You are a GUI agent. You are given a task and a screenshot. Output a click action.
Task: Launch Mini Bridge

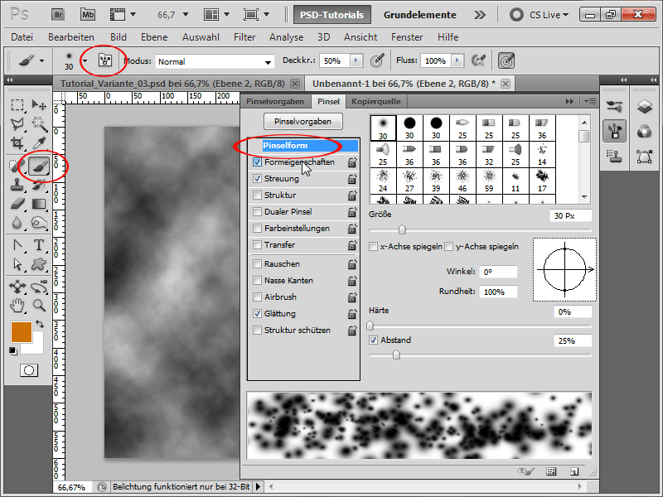click(88, 15)
